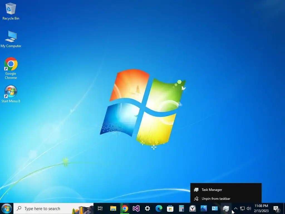
Task: Open the Control Panel taskbar icon
Action: [215, 208]
